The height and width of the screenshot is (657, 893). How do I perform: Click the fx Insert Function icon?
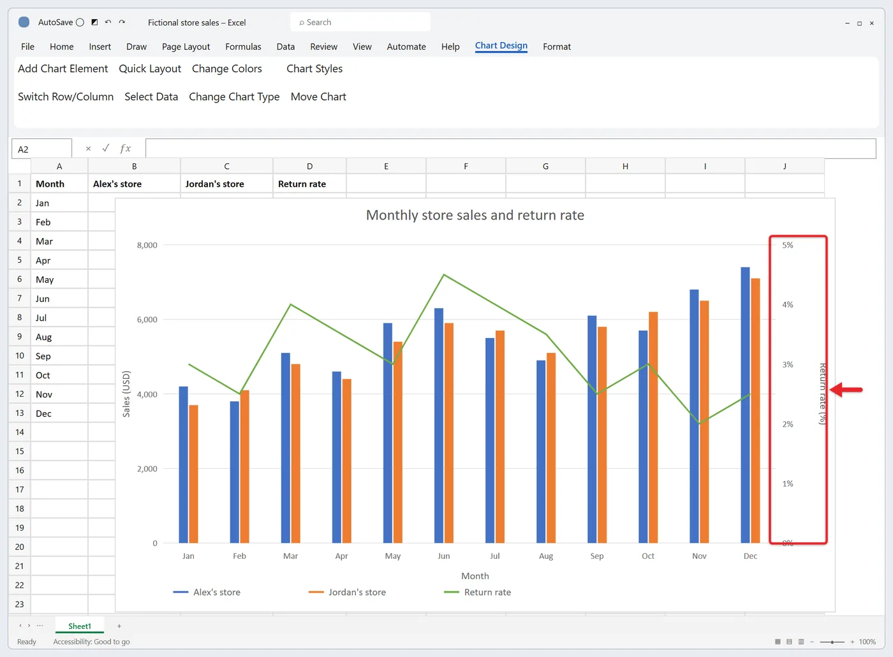[125, 149]
